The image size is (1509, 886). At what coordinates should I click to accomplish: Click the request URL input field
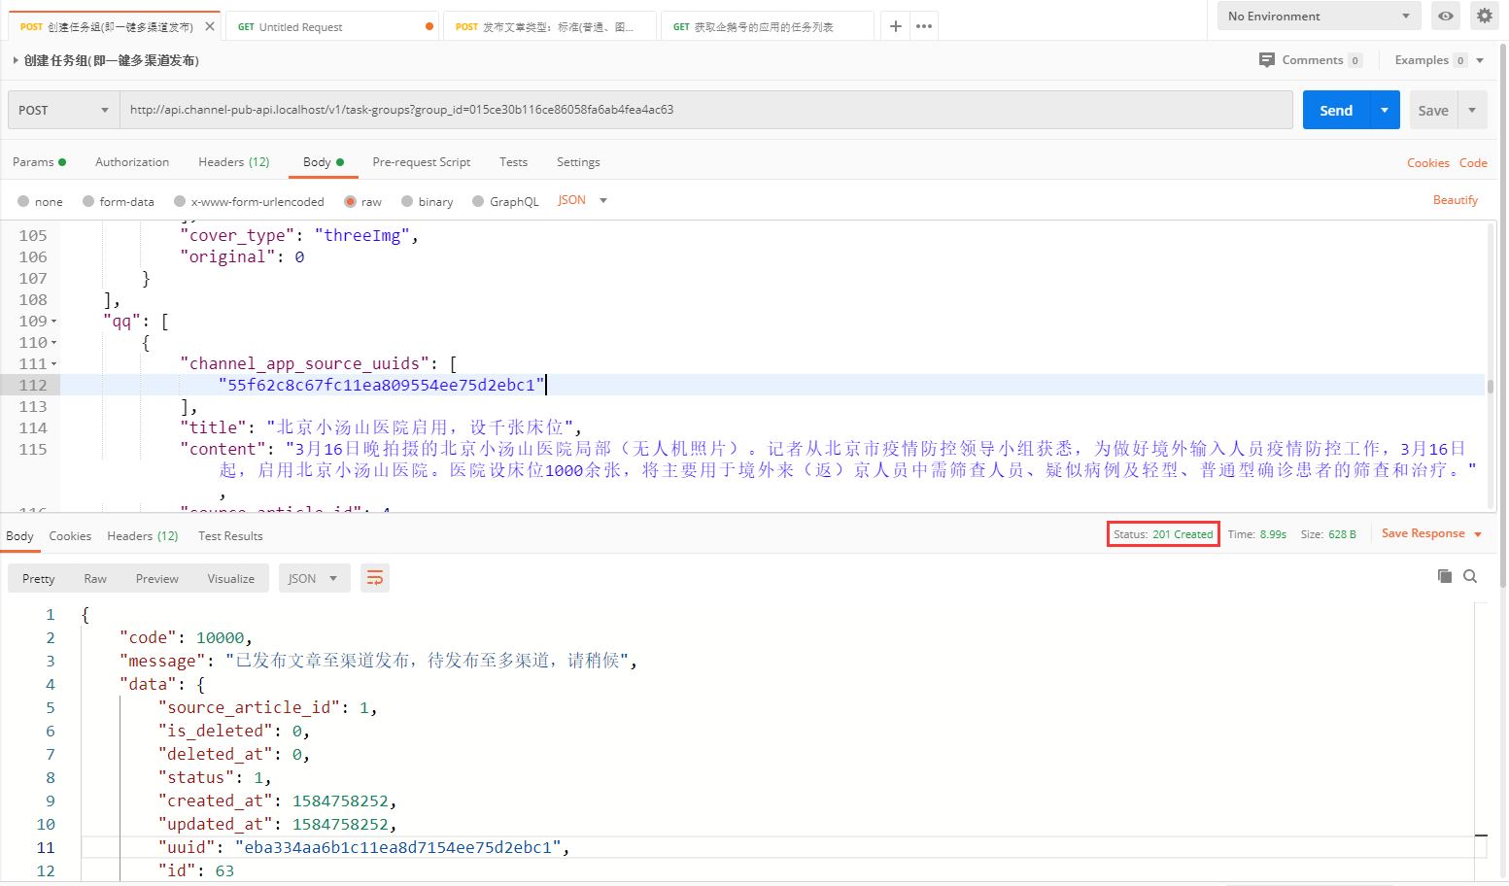point(704,110)
